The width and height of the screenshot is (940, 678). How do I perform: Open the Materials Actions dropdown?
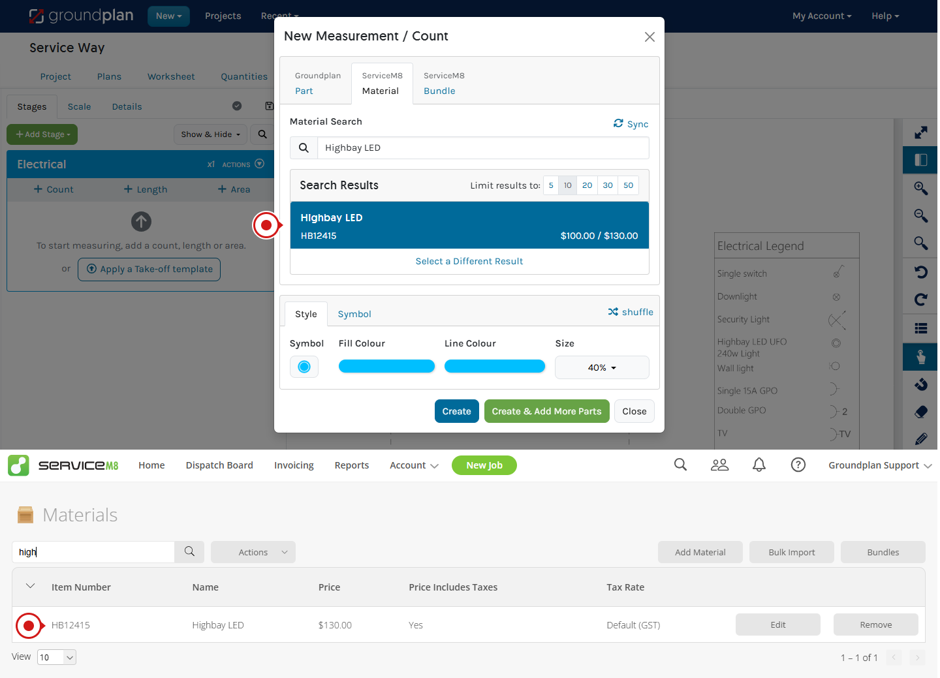253,552
